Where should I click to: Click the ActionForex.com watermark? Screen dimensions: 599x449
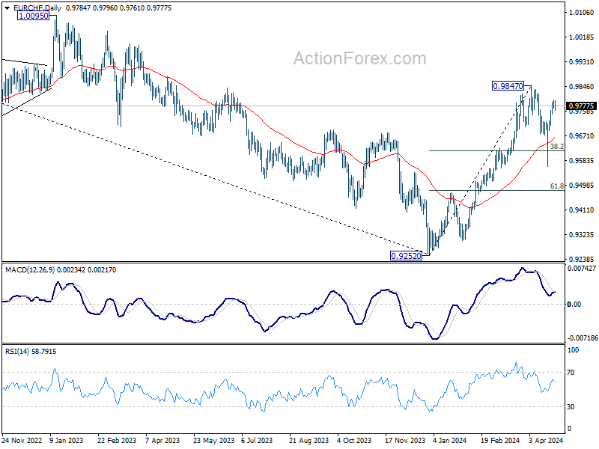point(360,58)
